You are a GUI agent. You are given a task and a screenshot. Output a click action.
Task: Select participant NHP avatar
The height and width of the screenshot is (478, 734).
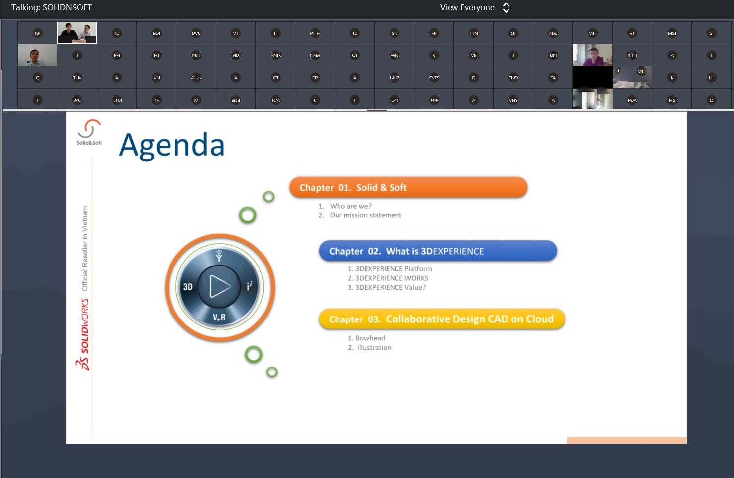click(395, 78)
